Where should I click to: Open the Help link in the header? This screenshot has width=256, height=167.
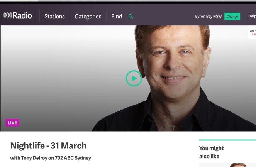(x=252, y=16)
